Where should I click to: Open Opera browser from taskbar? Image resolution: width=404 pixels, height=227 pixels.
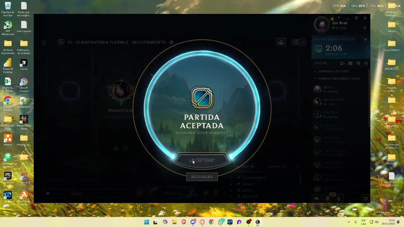(x=202, y=222)
